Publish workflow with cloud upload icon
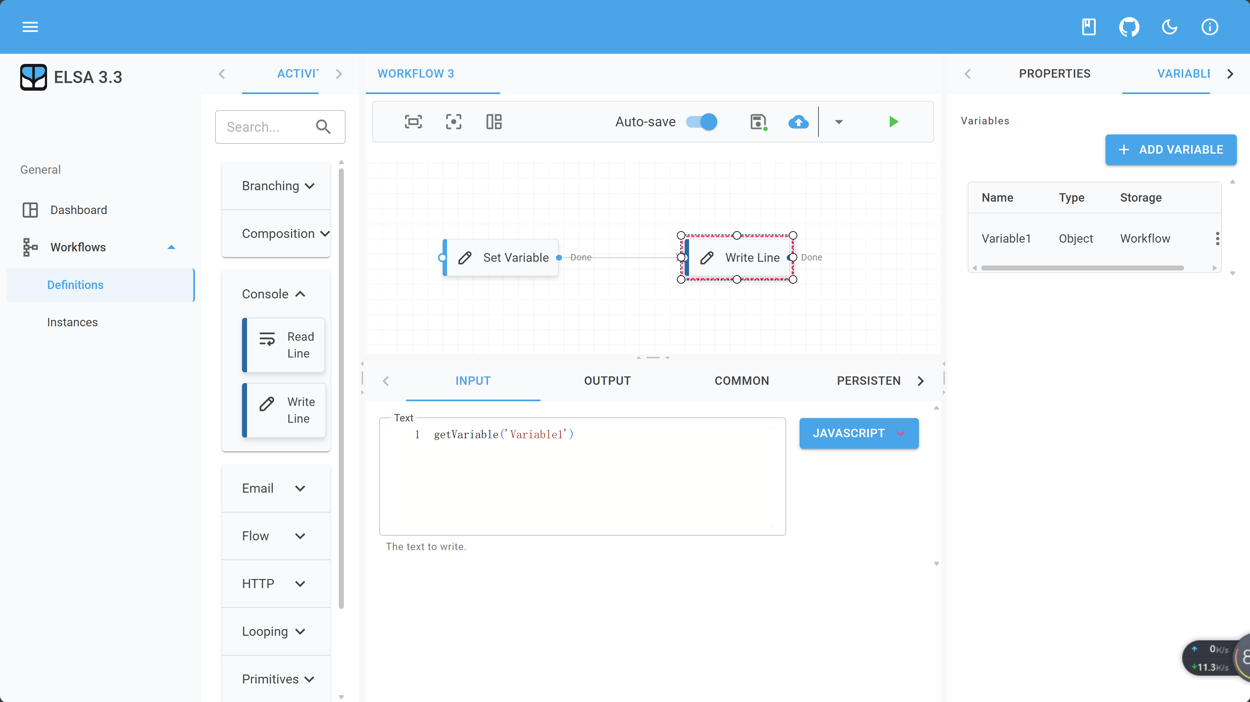Screen dimensions: 1250x702 798,121
